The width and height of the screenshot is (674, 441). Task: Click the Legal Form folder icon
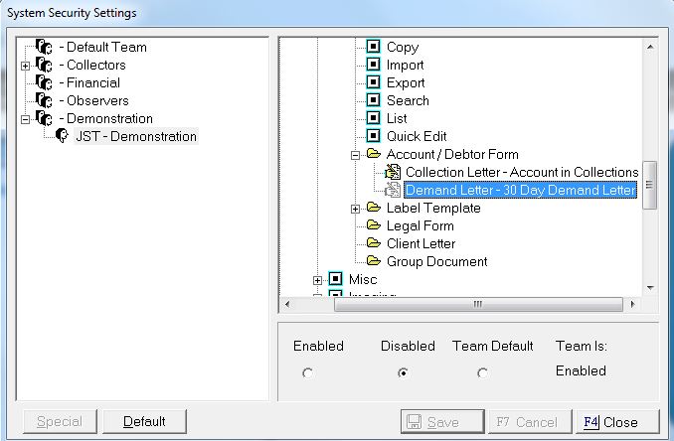(x=374, y=225)
